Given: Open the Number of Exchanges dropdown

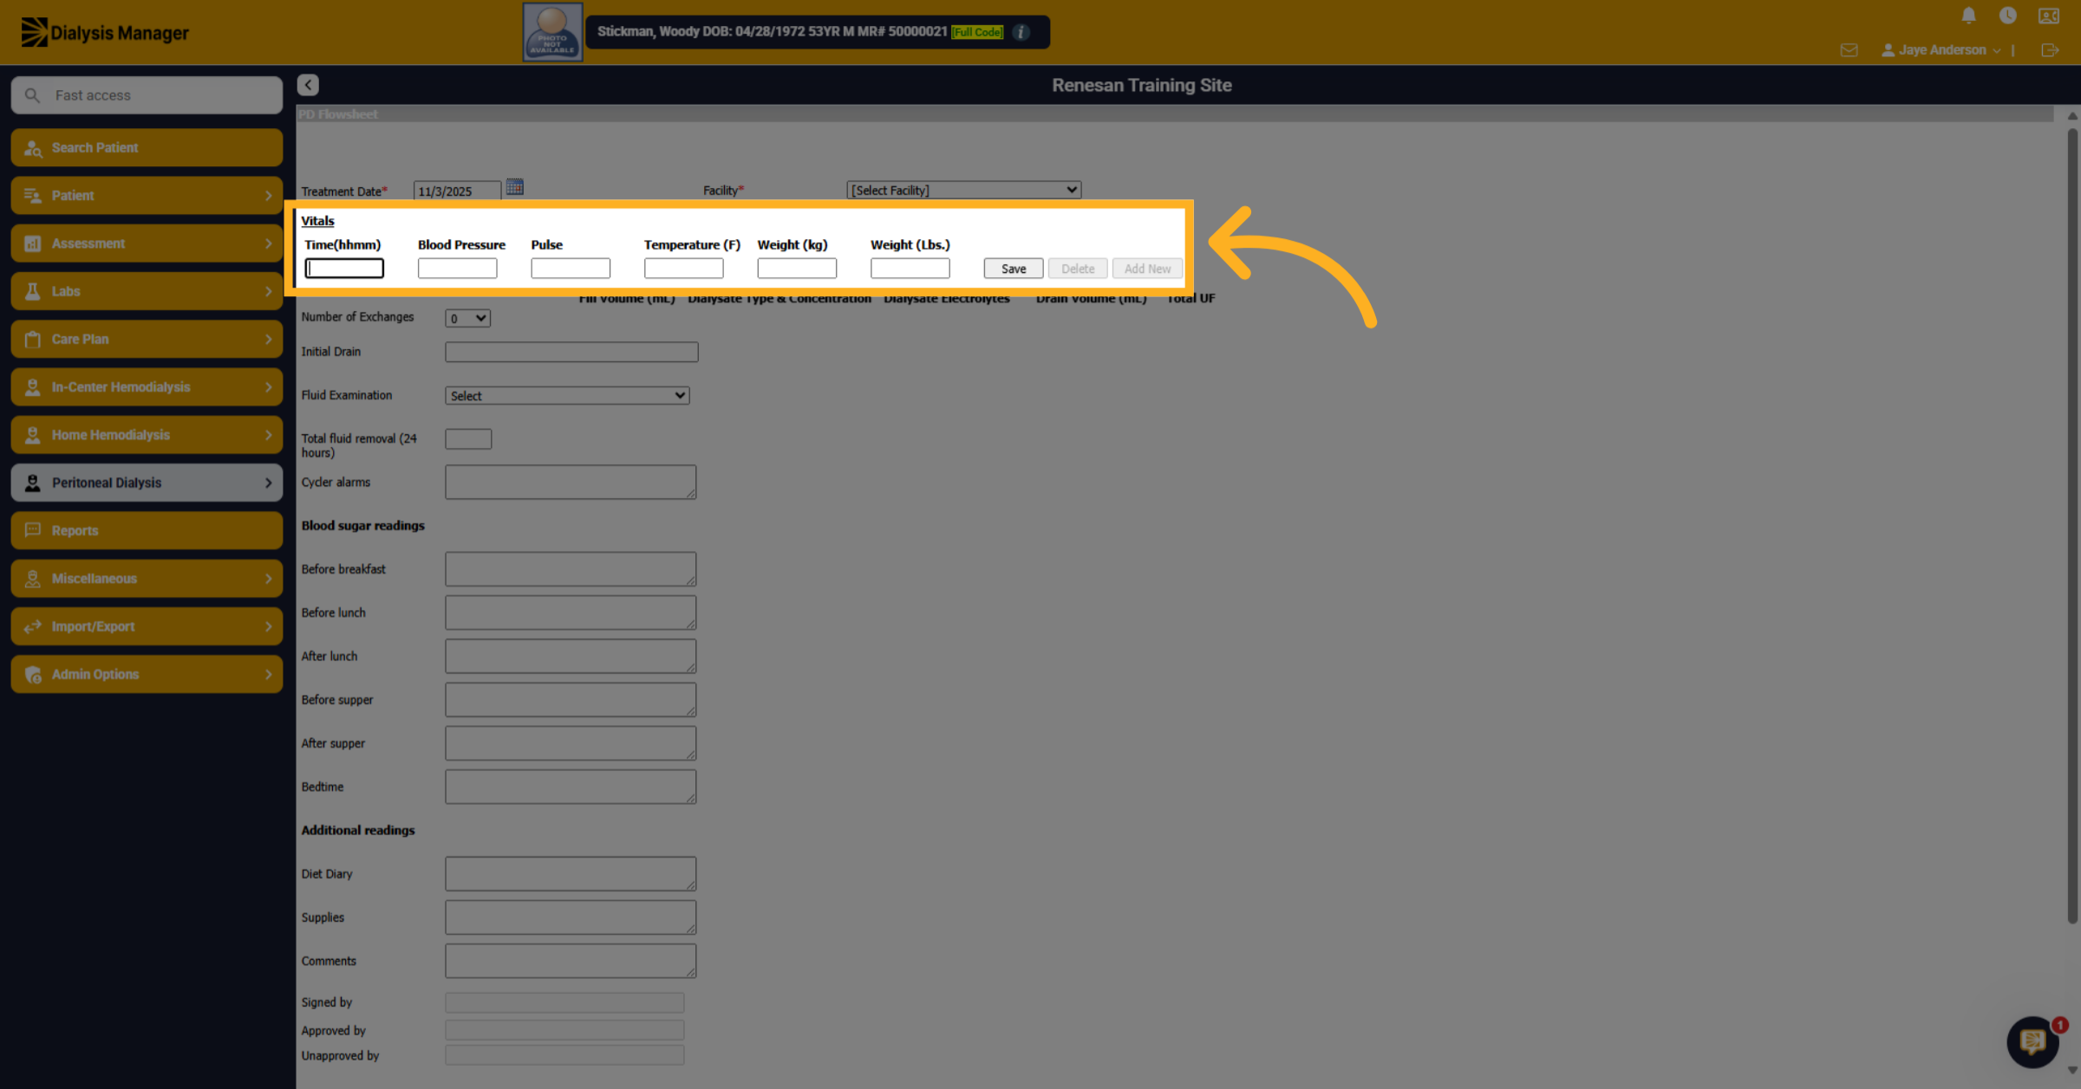Looking at the screenshot, I should coord(467,318).
